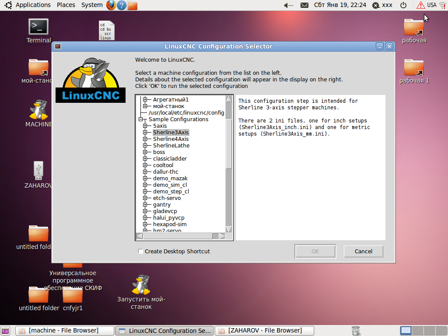Switch to machine - File Browser window
The width and height of the screenshot is (448, 336).
tap(65, 331)
